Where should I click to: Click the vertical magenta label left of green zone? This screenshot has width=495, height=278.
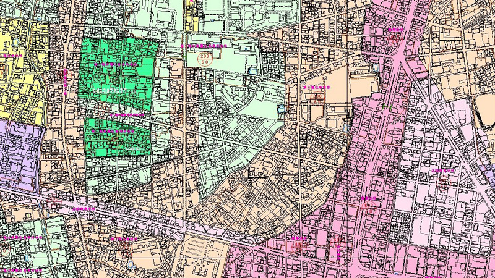tap(66, 80)
